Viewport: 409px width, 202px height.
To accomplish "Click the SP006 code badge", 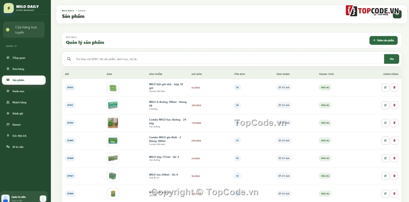I will [70, 194].
